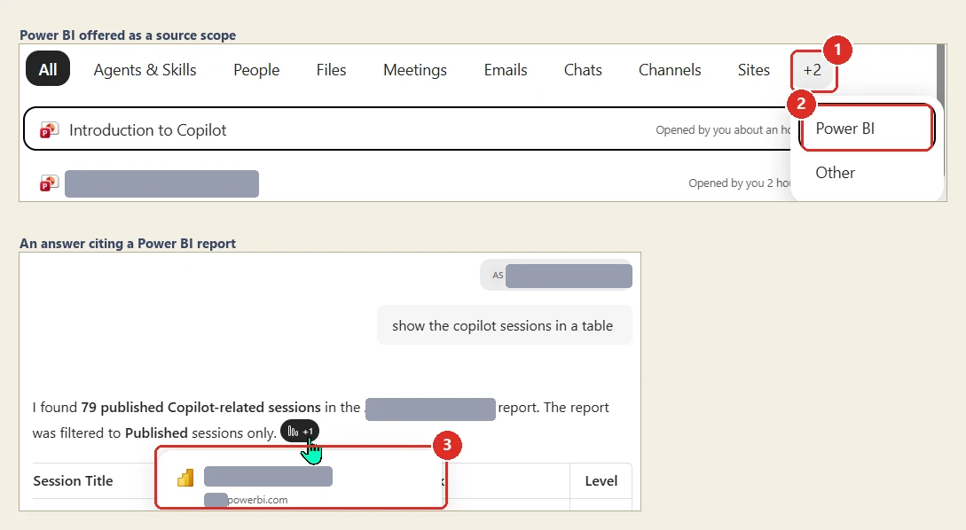Click the AS user avatar chip
This screenshot has height=530, width=966.
[x=556, y=275]
